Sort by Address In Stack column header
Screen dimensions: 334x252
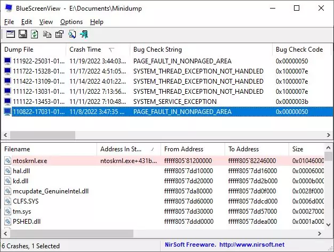[129, 149]
